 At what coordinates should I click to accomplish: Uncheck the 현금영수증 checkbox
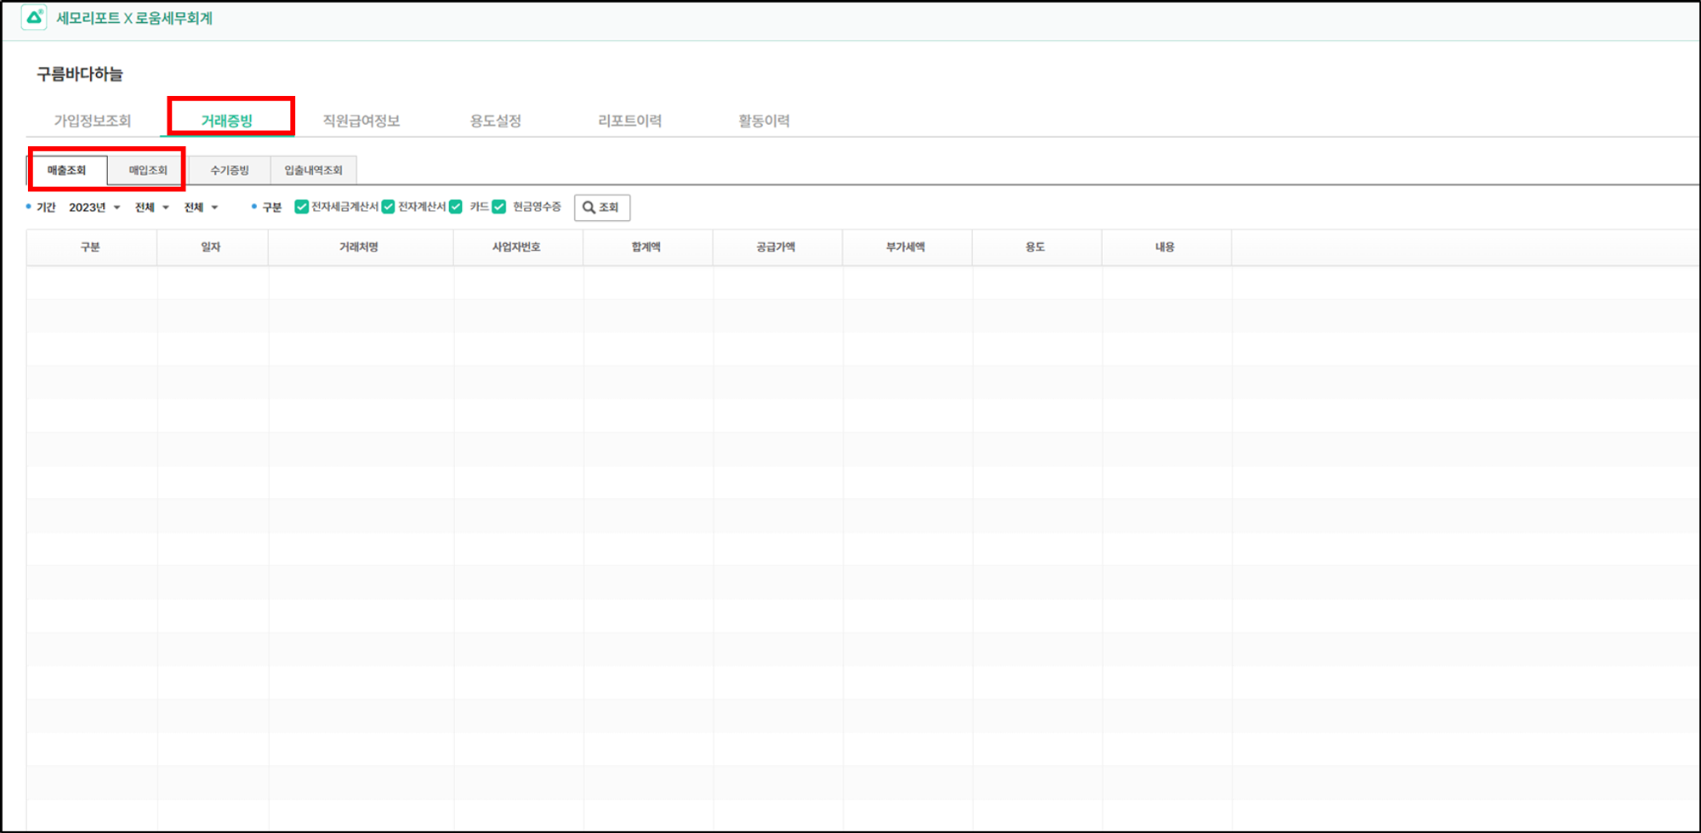499,207
